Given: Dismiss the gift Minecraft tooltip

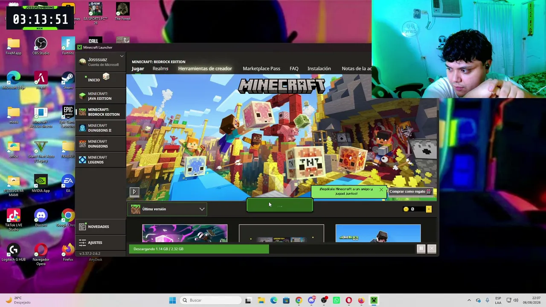Looking at the screenshot, I should click(x=381, y=189).
